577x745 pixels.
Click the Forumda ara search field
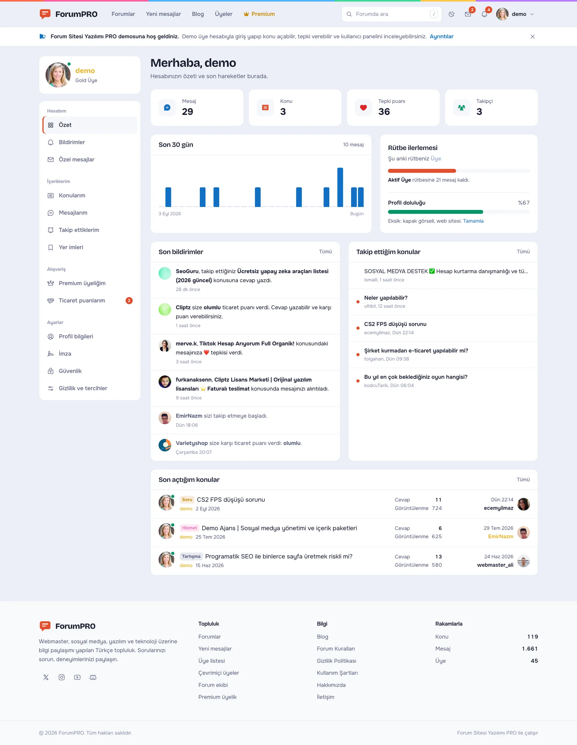[x=391, y=14]
